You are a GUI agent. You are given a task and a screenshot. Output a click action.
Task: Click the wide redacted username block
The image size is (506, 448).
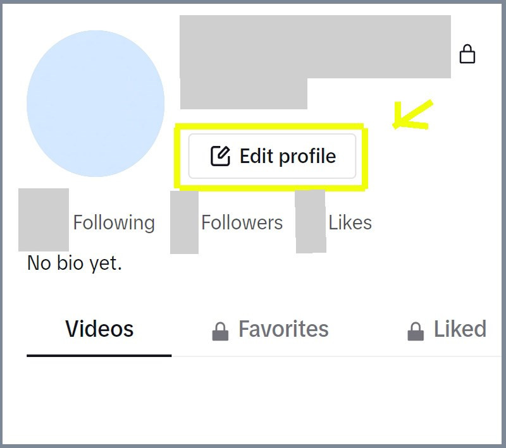coord(315,47)
